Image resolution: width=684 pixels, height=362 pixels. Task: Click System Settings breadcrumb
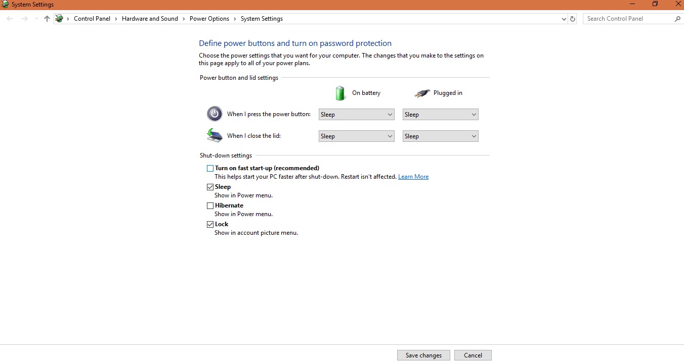pyautogui.click(x=262, y=19)
